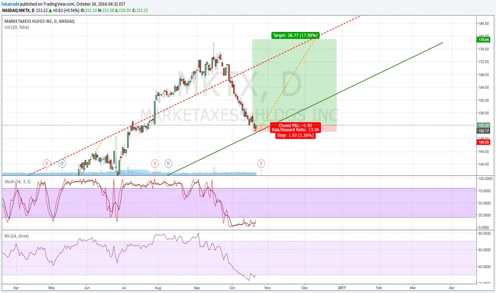
Task: Select the green profit zone of long position
Action: pos(294,83)
